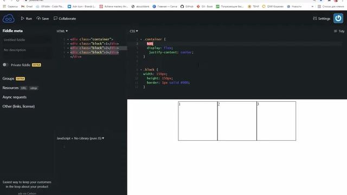The width and height of the screenshot is (347, 195).
Task: Collapse the div class="container" fold arrow
Action: click(x=68, y=40)
